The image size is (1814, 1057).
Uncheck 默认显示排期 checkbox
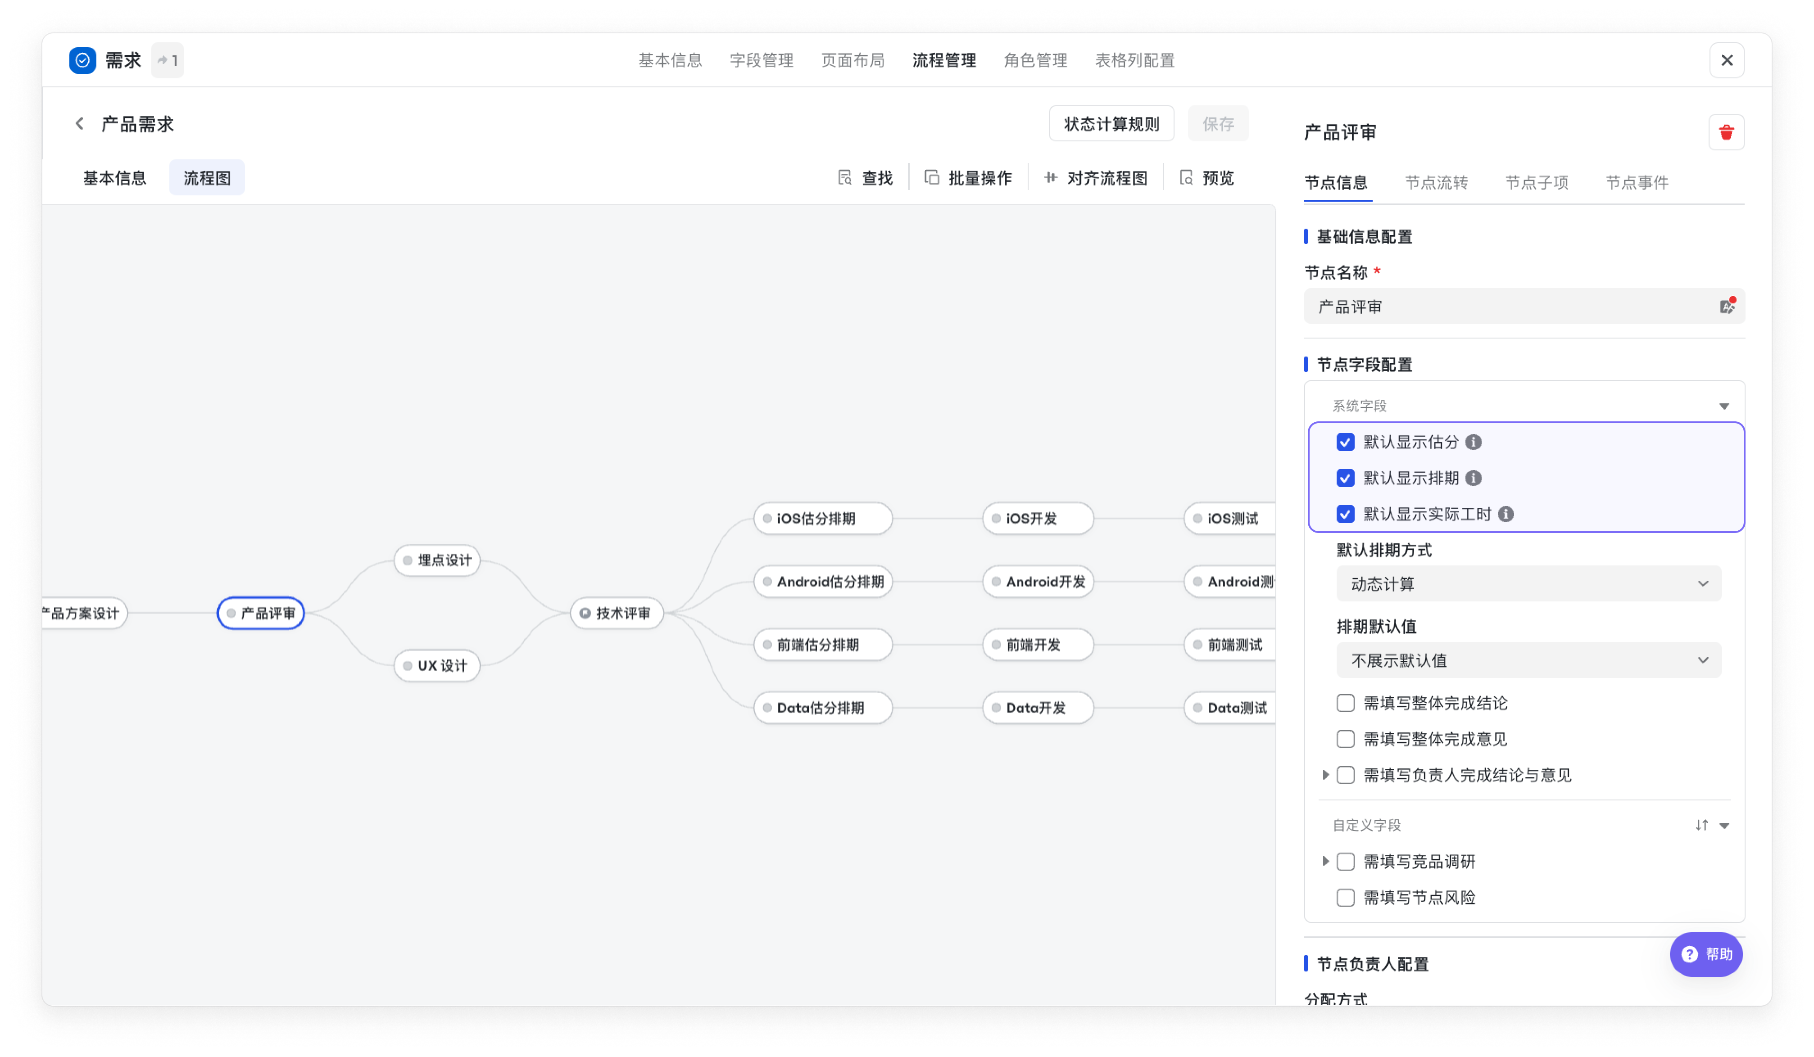[x=1345, y=478]
